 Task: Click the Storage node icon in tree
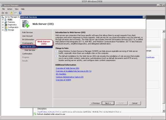tap(6, 30)
